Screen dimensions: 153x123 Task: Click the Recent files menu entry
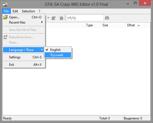click(x=24, y=22)
